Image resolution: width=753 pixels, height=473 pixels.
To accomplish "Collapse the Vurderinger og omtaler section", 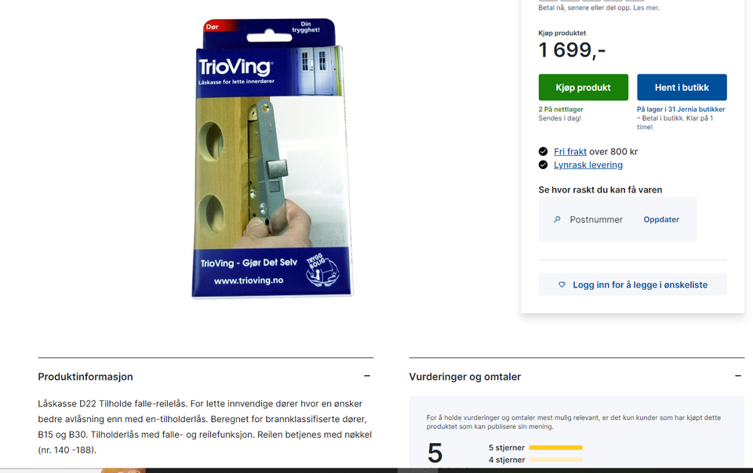I will tap(738, 376).
